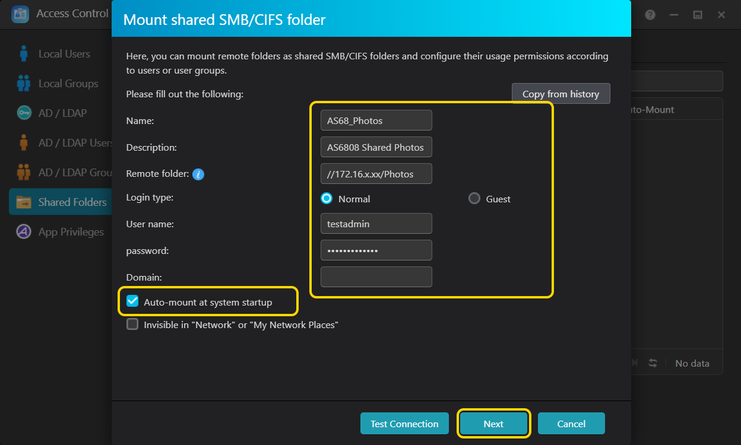Image resolution: width=741 pixels, height=445 pixels.
Task: Click the refresh icon beside No data
Action: (653, 363)
